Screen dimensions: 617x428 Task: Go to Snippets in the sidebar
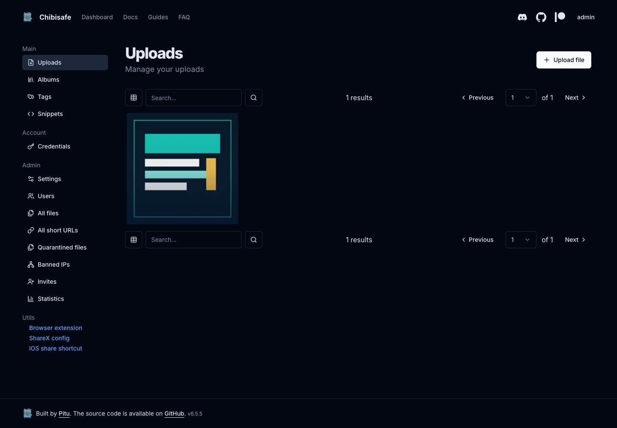point(65,114)
